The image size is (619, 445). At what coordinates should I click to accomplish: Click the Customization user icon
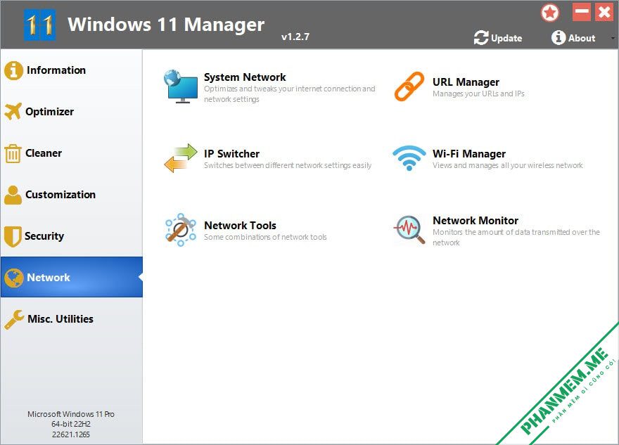click(13, 195)
